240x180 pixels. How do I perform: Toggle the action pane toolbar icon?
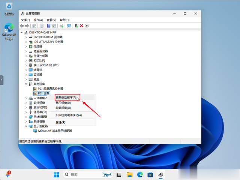click(54, 26)
